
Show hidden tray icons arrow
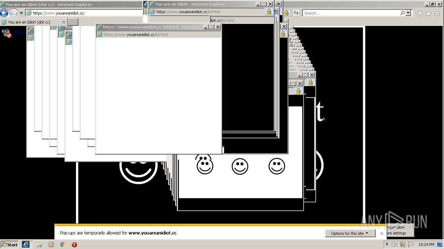(387, 245)
